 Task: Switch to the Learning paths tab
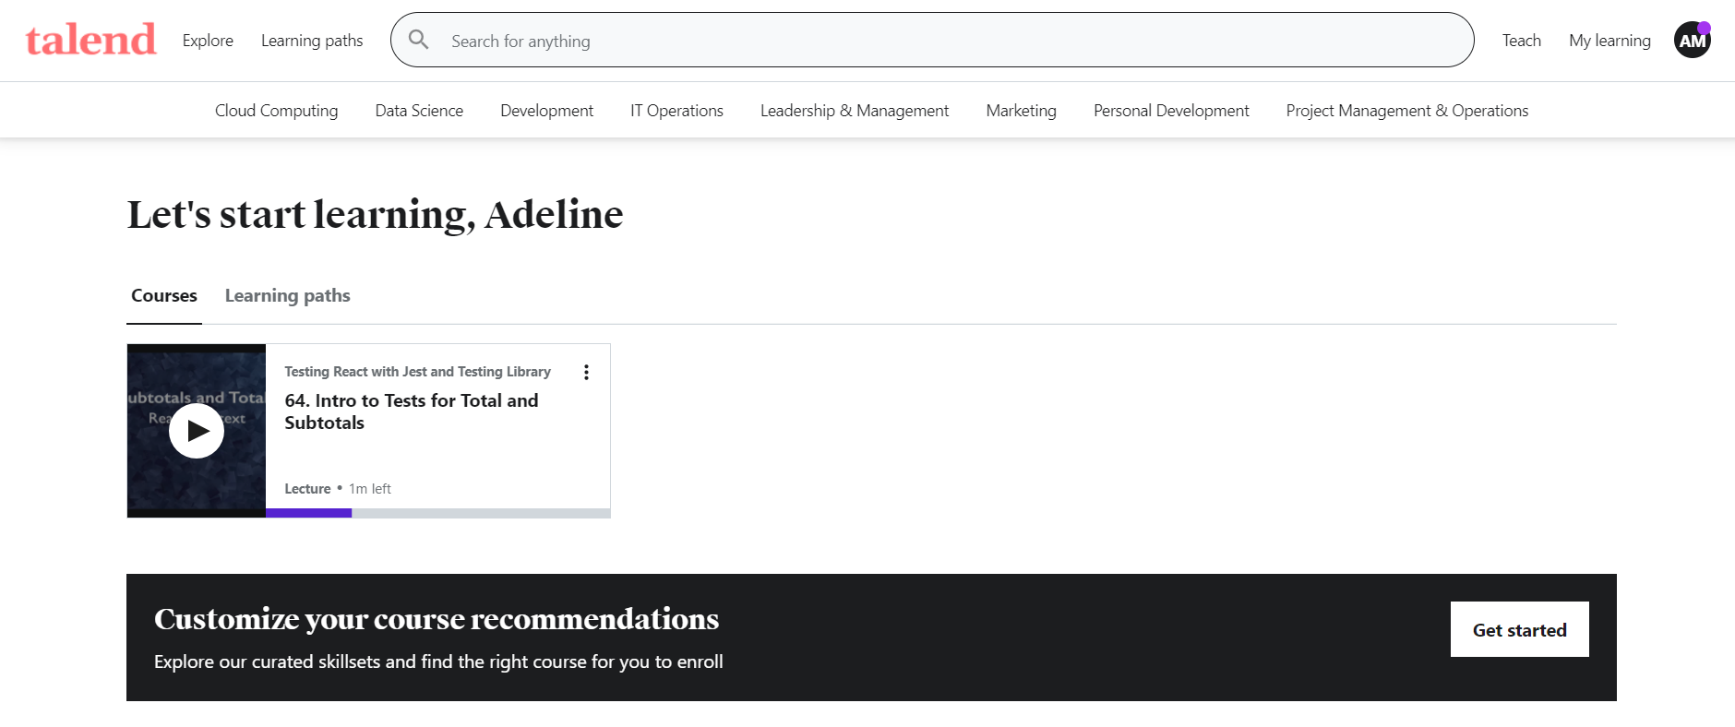(x=287, y=296)
